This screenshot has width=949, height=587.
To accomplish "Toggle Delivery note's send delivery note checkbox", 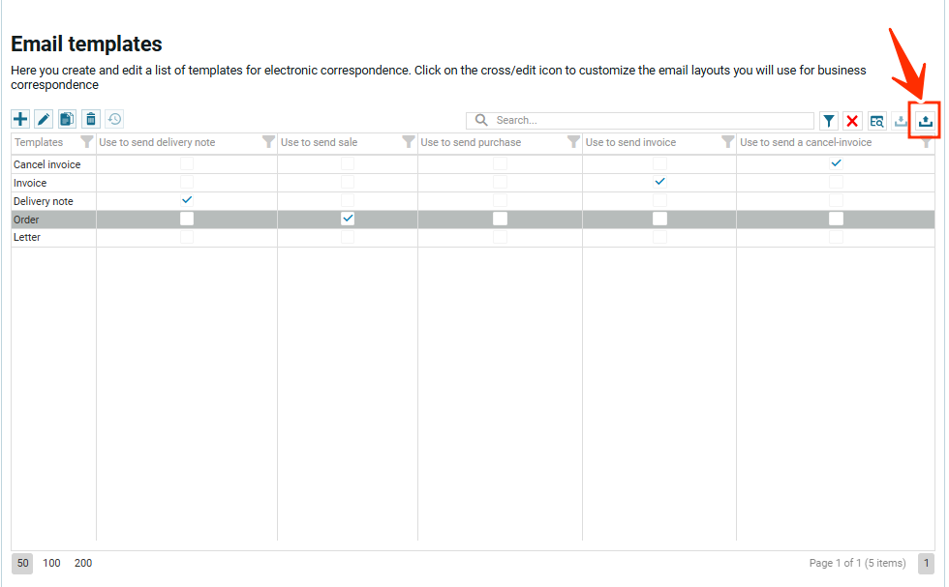I will pyautogui.click(x=187, y=200).
